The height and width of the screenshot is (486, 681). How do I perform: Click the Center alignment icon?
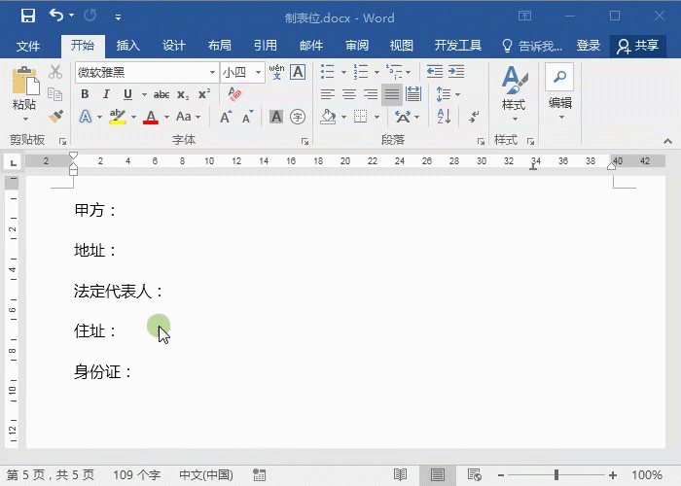click(x=349, y=94)
